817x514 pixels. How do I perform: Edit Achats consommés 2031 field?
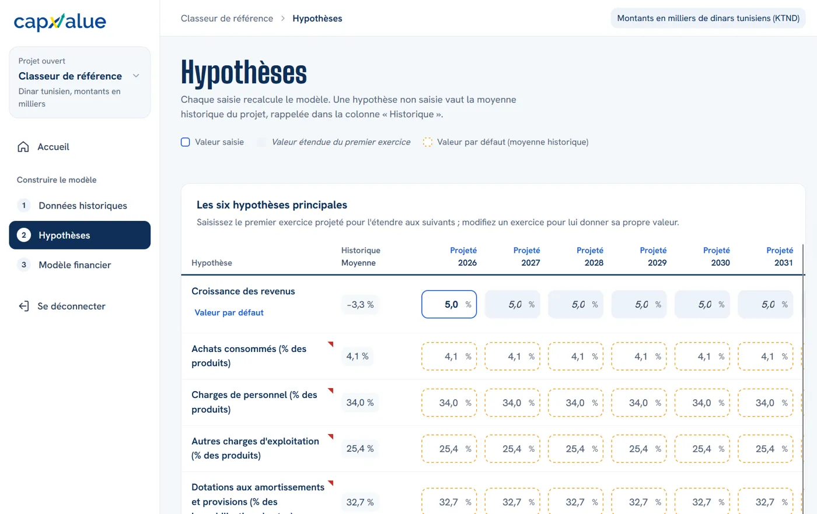[766, 356]
